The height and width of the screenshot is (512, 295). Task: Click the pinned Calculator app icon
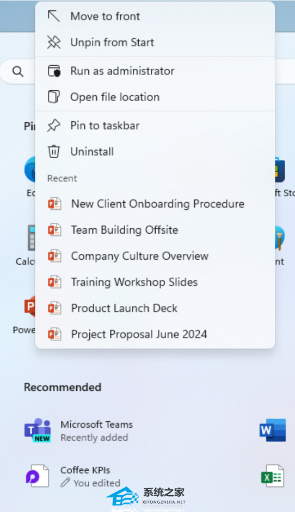(x=32, y=238)
